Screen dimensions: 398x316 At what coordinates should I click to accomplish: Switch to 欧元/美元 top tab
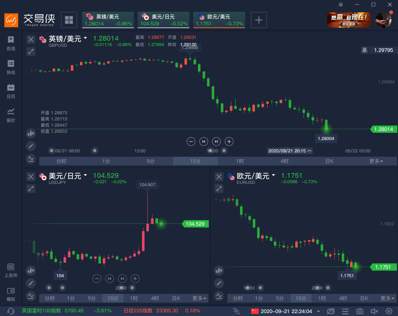[x=219, y=20]
